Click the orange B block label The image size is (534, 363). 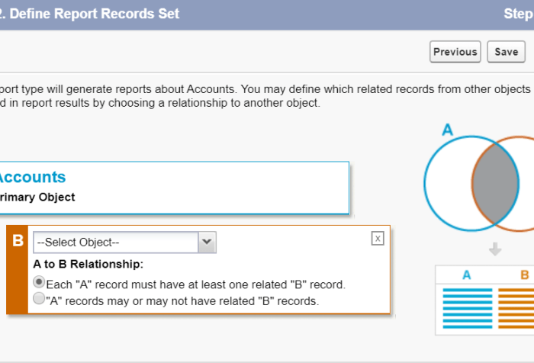point(18,243)
